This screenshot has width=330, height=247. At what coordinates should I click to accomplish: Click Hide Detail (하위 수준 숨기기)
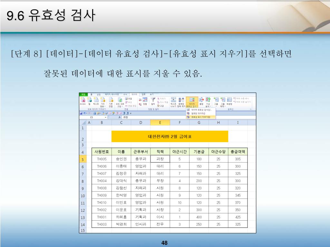242,102
